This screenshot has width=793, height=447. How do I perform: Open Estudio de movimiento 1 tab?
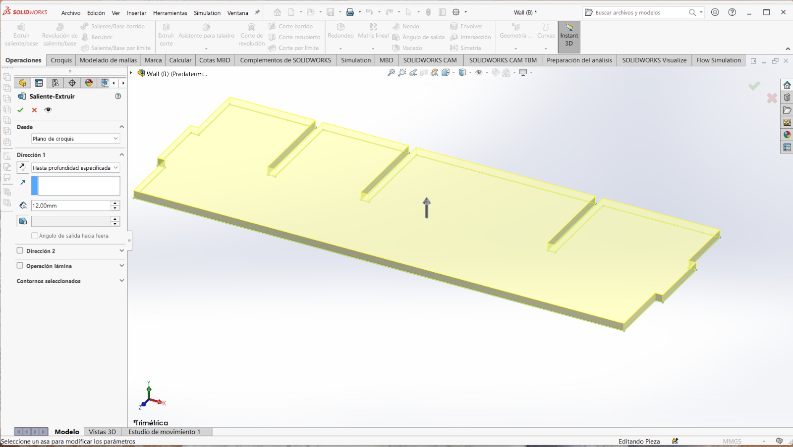[x=165, y=432]
